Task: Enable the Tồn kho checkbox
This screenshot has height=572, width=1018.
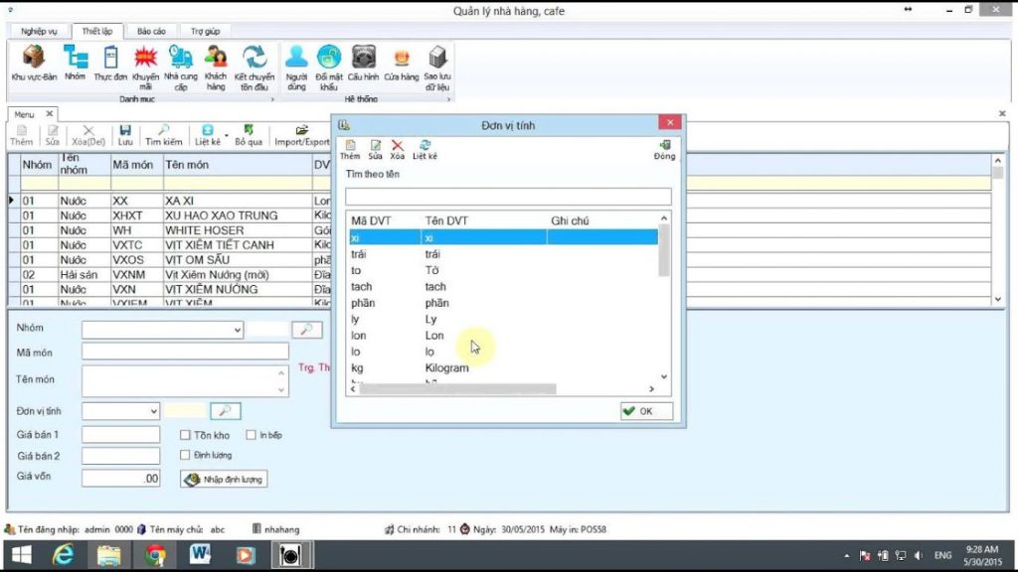Action: click(x=185, y=435)
